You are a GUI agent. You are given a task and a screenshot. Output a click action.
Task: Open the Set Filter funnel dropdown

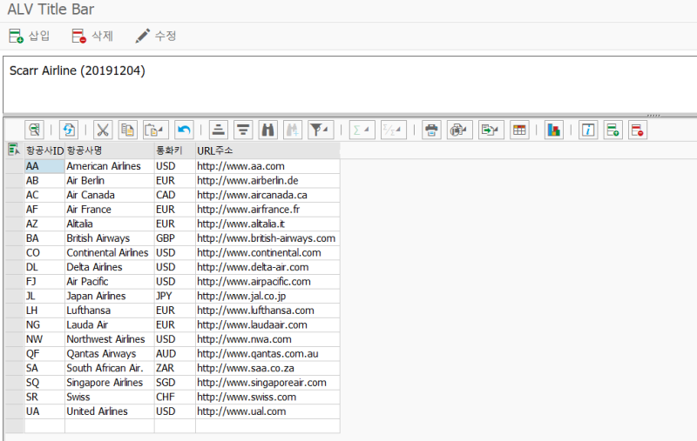321,130
